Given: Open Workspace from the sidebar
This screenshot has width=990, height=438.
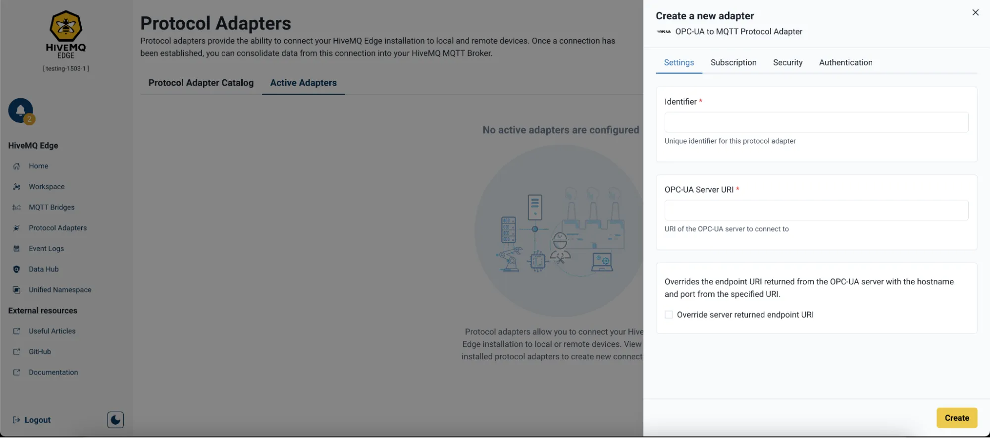Looking at the screenshot, I should (47, 187).
